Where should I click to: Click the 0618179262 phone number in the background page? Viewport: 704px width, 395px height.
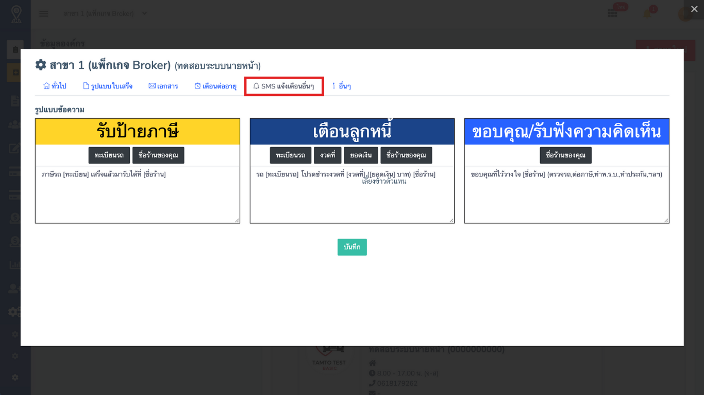coord(398,383)
